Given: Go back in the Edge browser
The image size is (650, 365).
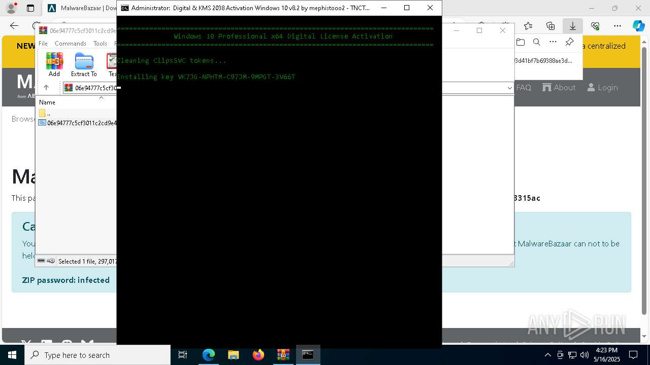Looking at the screenshot, I should 14,26.
